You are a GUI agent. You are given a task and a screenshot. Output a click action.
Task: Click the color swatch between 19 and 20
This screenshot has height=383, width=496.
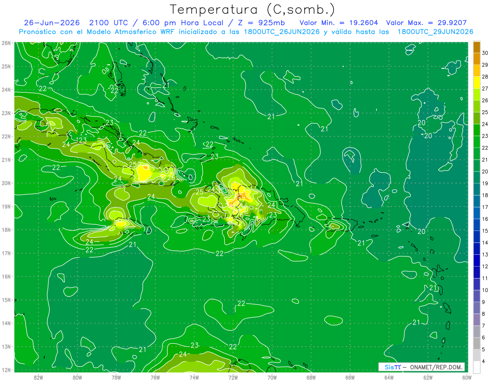coord(477,178)
